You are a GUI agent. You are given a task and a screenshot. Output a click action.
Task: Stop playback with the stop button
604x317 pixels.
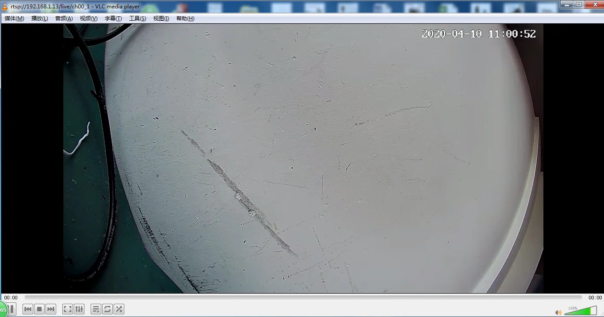click(39, 309)
